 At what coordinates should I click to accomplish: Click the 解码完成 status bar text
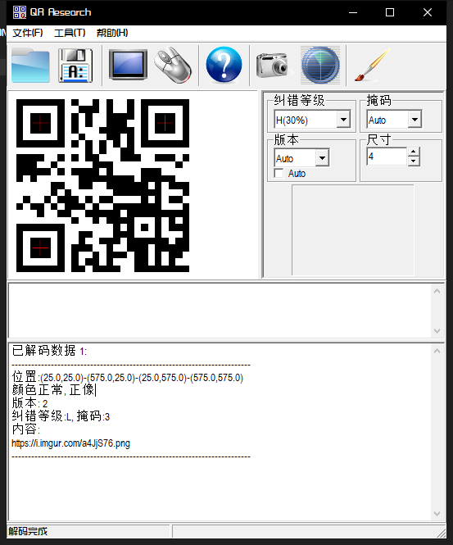[28, 531]
